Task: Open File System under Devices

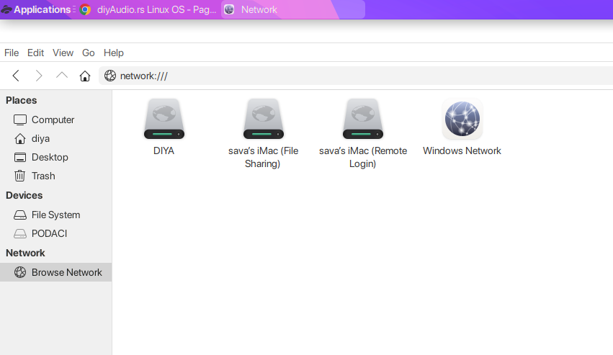Action: click(x=56, y=215)
